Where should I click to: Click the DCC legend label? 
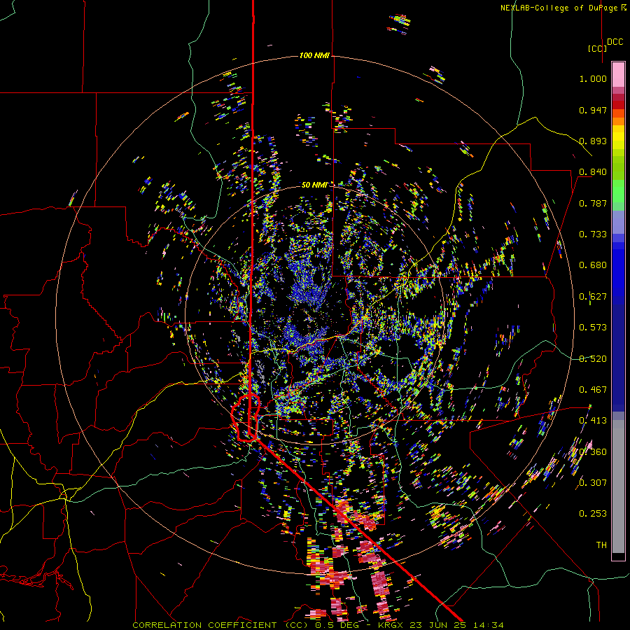point(615,42)
